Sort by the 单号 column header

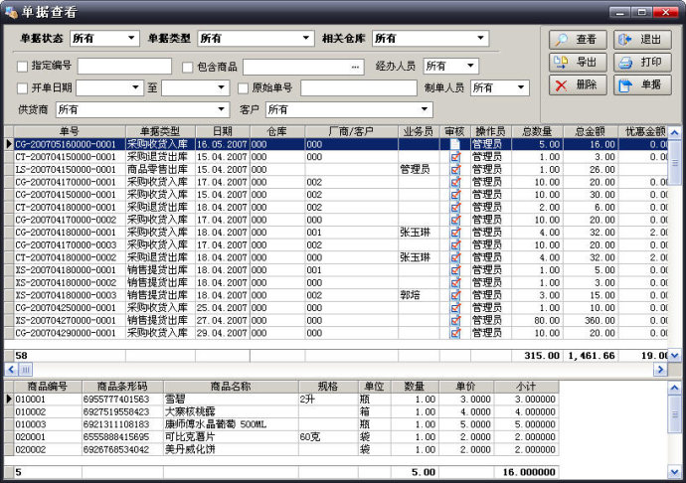[70, 131]
